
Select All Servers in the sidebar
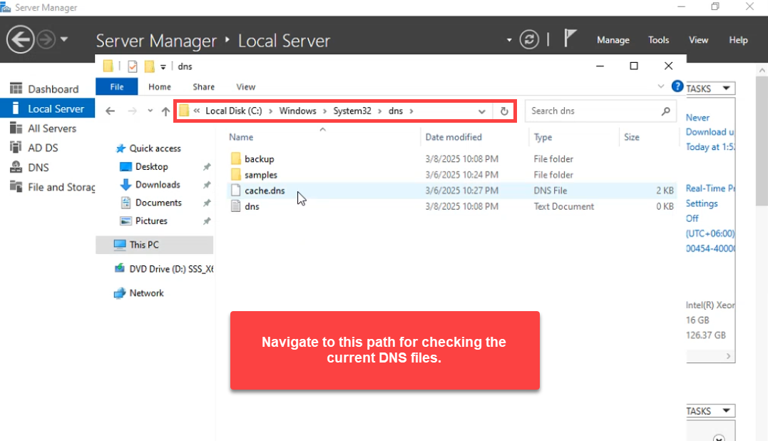48,128
